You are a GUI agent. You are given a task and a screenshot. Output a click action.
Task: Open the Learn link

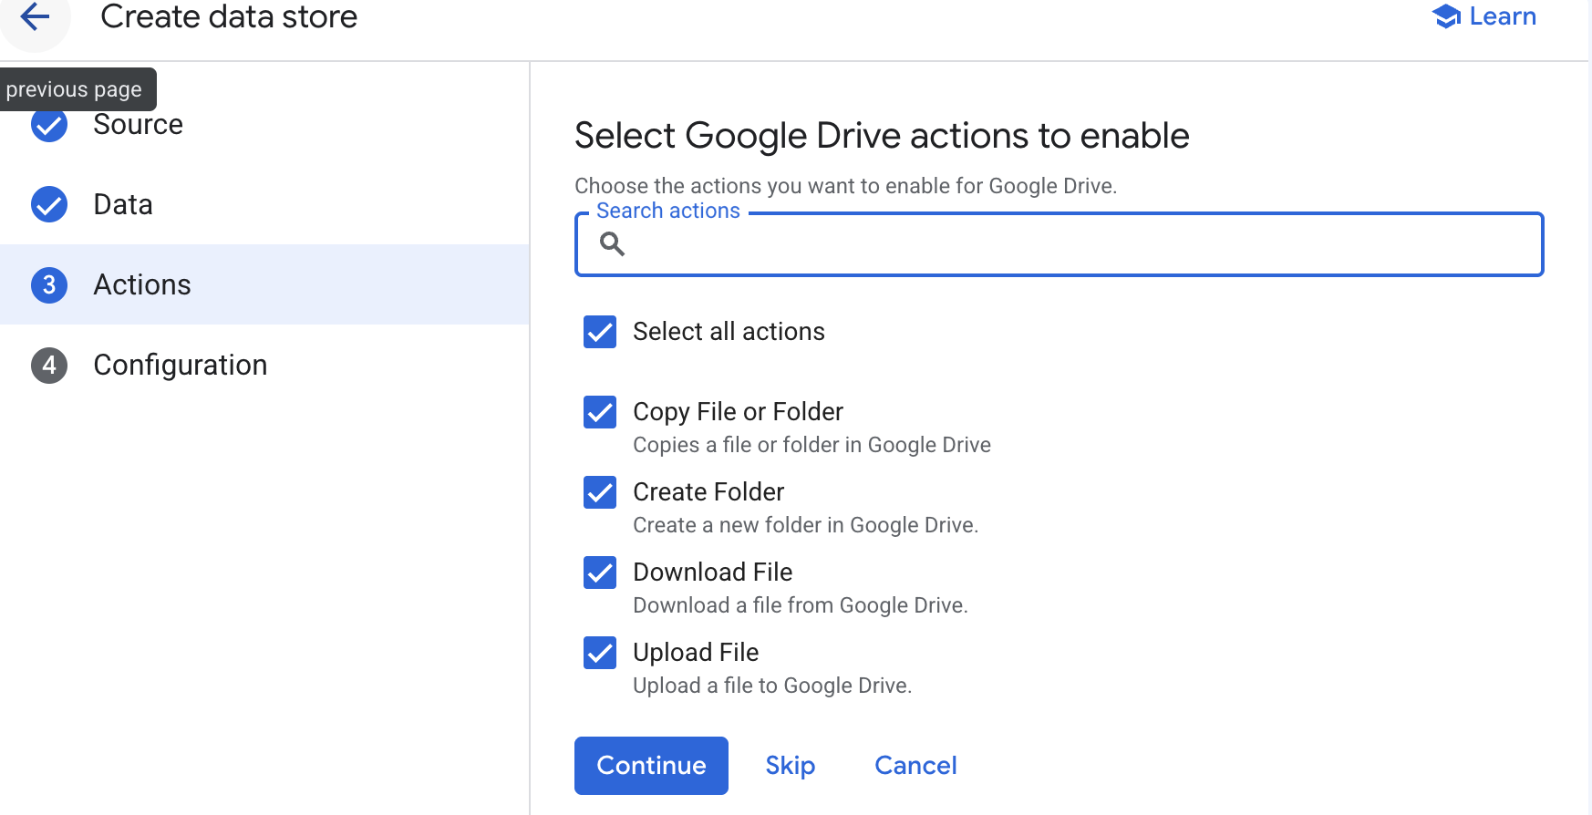coord(1484,16)
